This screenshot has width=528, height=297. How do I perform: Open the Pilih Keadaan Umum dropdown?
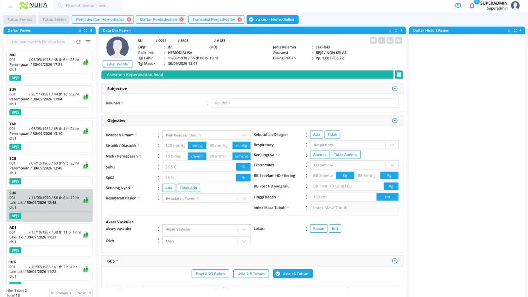206,135
